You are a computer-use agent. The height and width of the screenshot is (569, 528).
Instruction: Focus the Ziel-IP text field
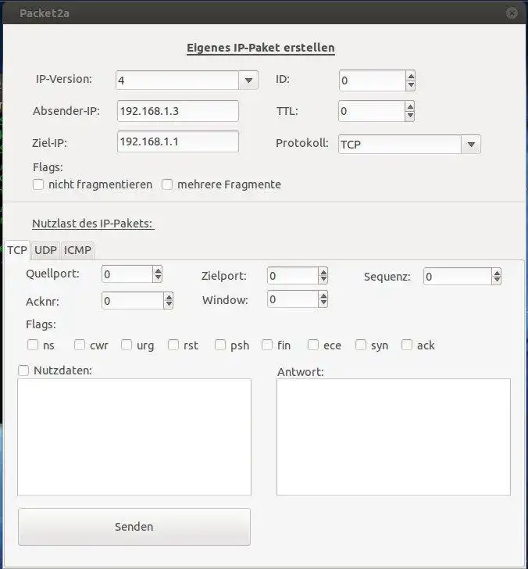[x=177, y=141]
